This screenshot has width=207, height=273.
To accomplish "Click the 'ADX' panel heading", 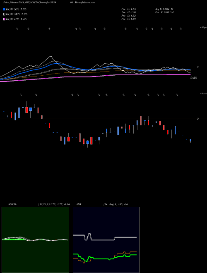I will pos(79,204).
